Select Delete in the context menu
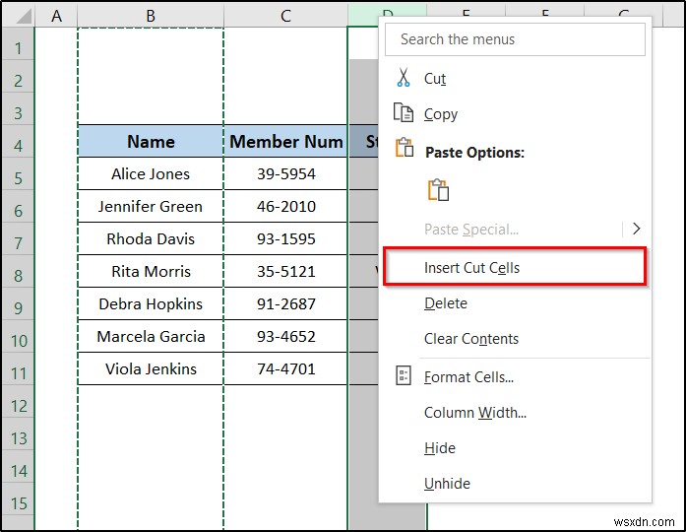Image resolution: width=686 pixels, height=532 pixels. [446, 303]
